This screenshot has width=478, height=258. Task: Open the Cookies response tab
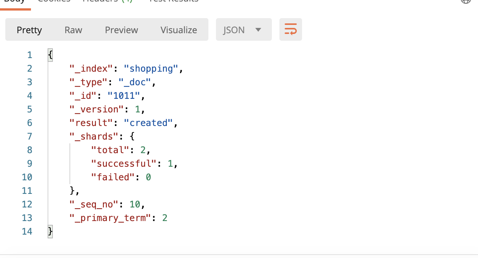point(54,1)
